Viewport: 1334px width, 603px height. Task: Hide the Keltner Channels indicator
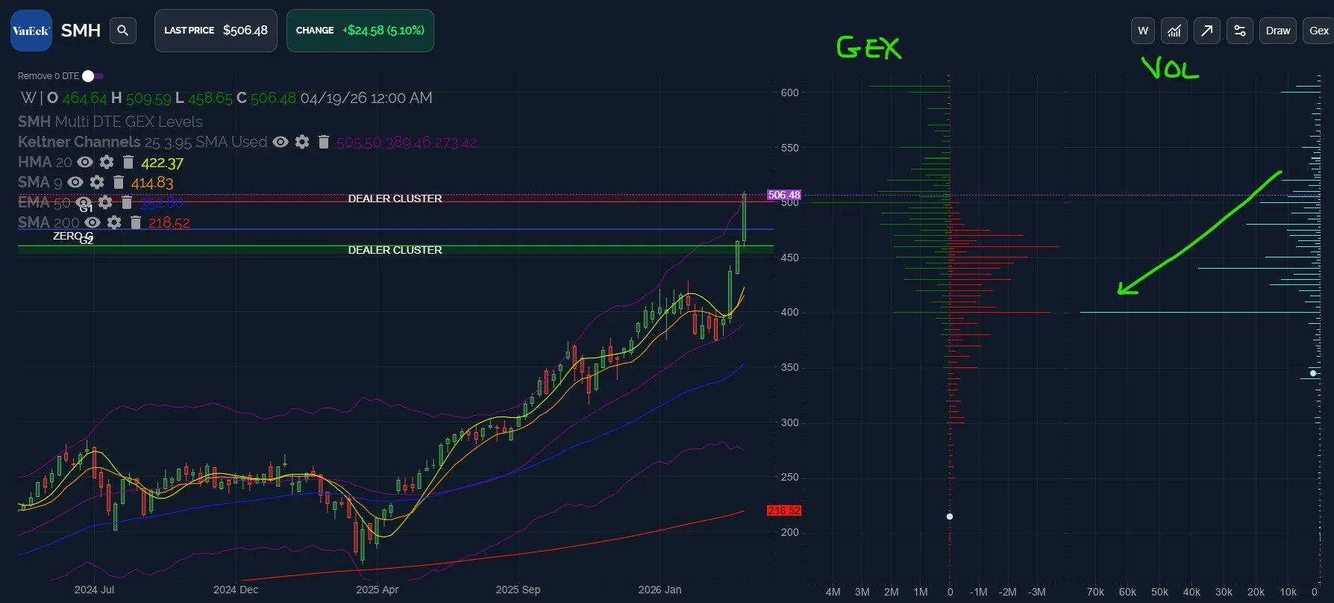click(281, 142)
